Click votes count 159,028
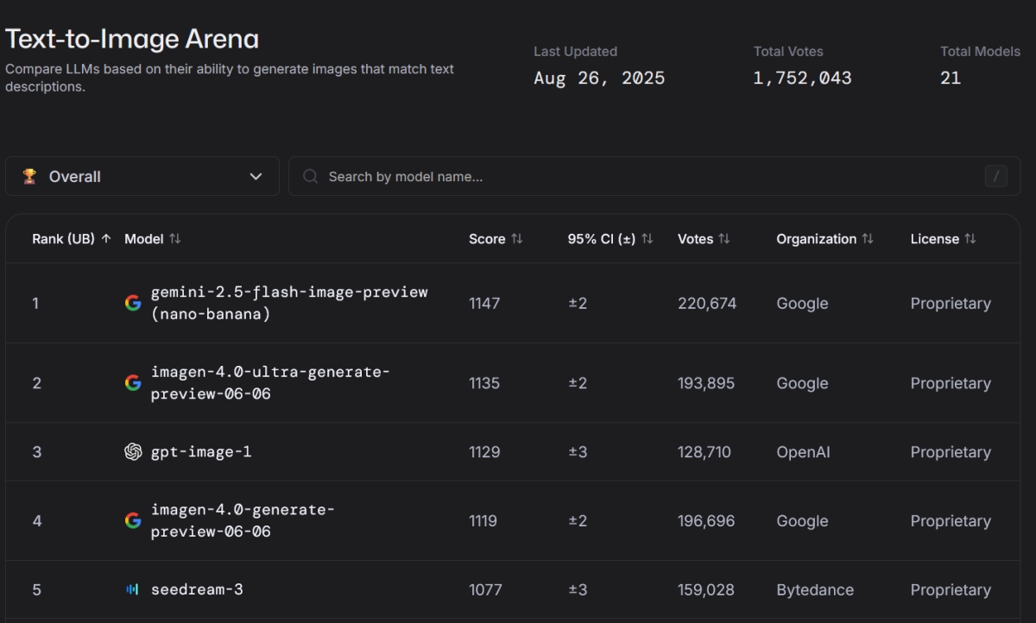 click(x=706, y=590)
